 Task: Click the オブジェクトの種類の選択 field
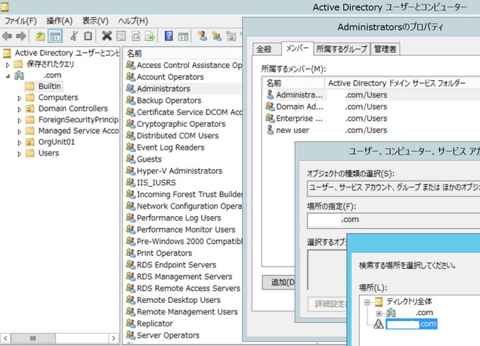coord(393,187)
